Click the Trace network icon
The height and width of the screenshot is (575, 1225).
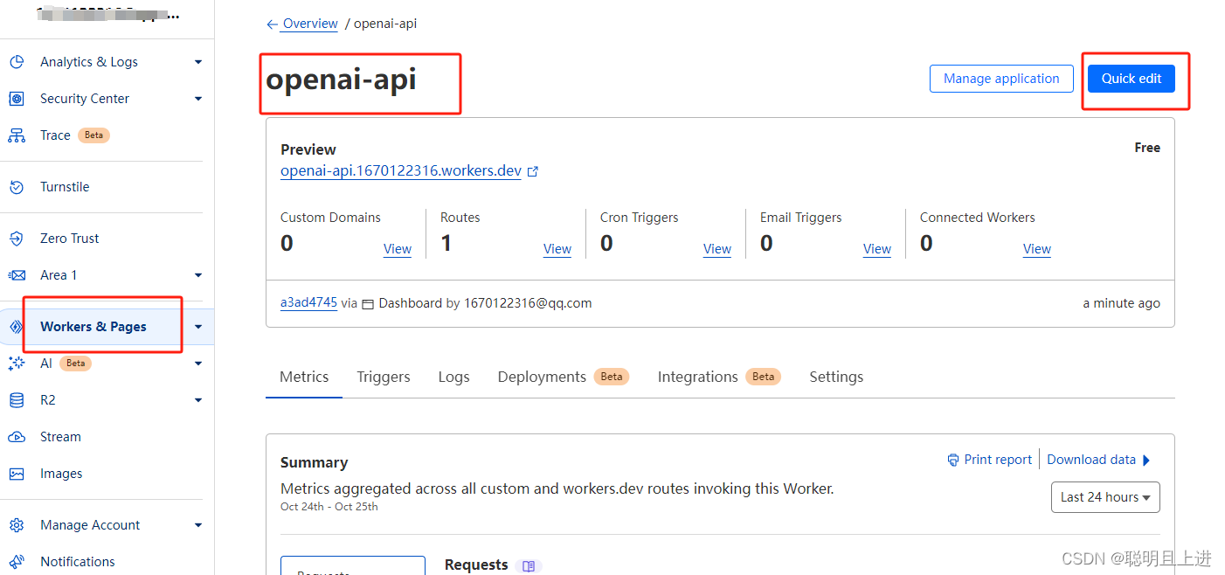pyautogui.click(x=17, y=135)
